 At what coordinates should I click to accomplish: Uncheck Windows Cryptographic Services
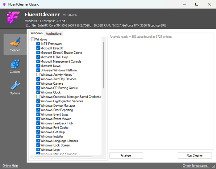pos(38,101)
